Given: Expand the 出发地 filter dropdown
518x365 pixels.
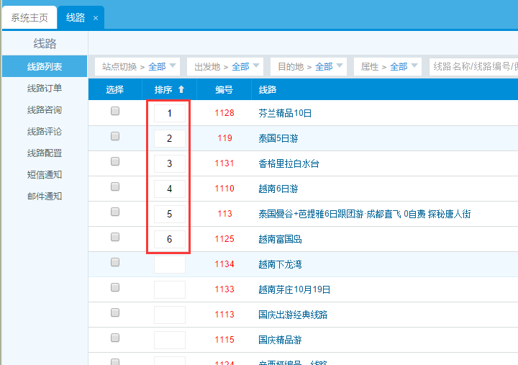Looking at the screenshot, I should (x=224, y=67).
